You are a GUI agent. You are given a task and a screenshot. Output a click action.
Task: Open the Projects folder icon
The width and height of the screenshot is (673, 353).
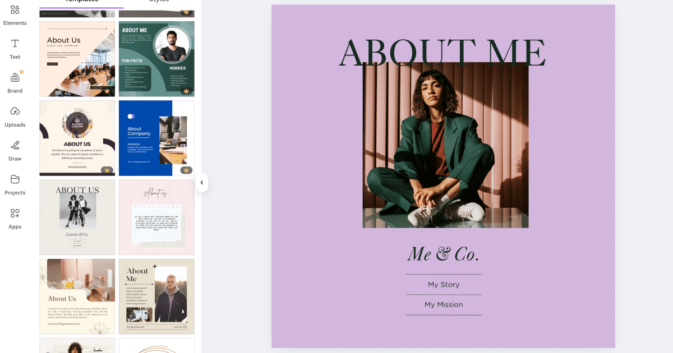point(15,179)
